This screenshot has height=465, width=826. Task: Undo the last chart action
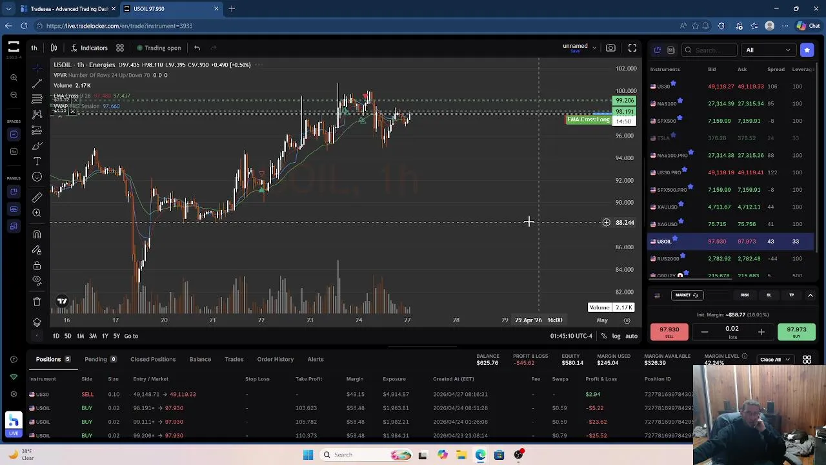[197, 48]
